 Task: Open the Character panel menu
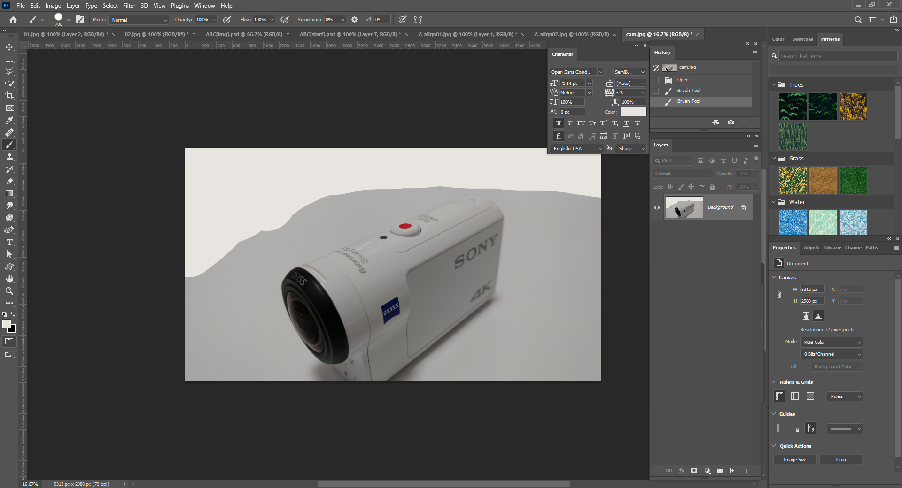[x=644, y=54]
